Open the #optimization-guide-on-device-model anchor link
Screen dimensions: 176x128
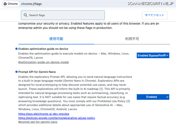point(44,62)
